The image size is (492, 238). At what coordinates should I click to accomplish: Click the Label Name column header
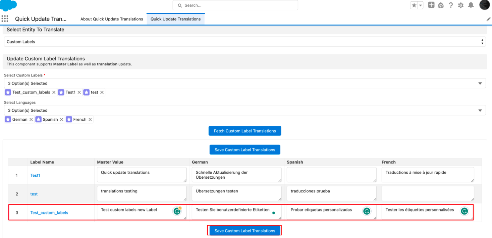(42, 162)
